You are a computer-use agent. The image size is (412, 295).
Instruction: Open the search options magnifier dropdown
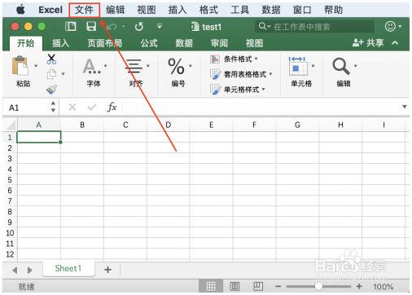(264, 26)
